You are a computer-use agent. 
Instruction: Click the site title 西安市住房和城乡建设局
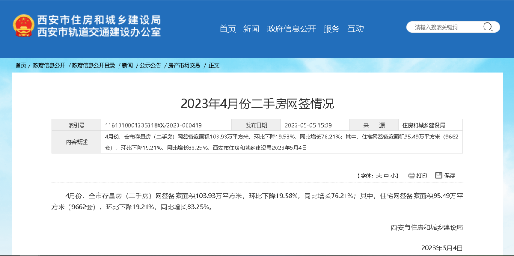pyautogui.click(x=99, y=20)
